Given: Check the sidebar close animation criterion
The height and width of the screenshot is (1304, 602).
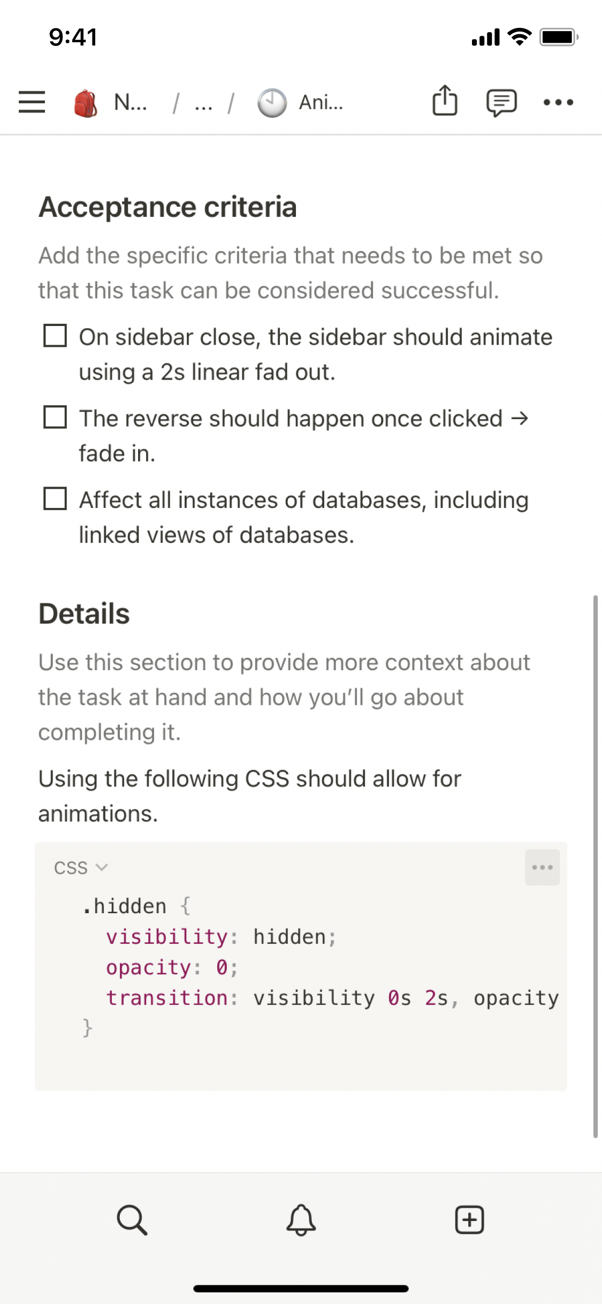Looking at the screenshot, I should 55,336.
